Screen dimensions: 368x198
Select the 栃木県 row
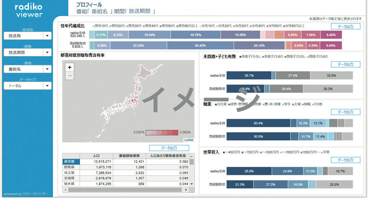tap(126, 184)
